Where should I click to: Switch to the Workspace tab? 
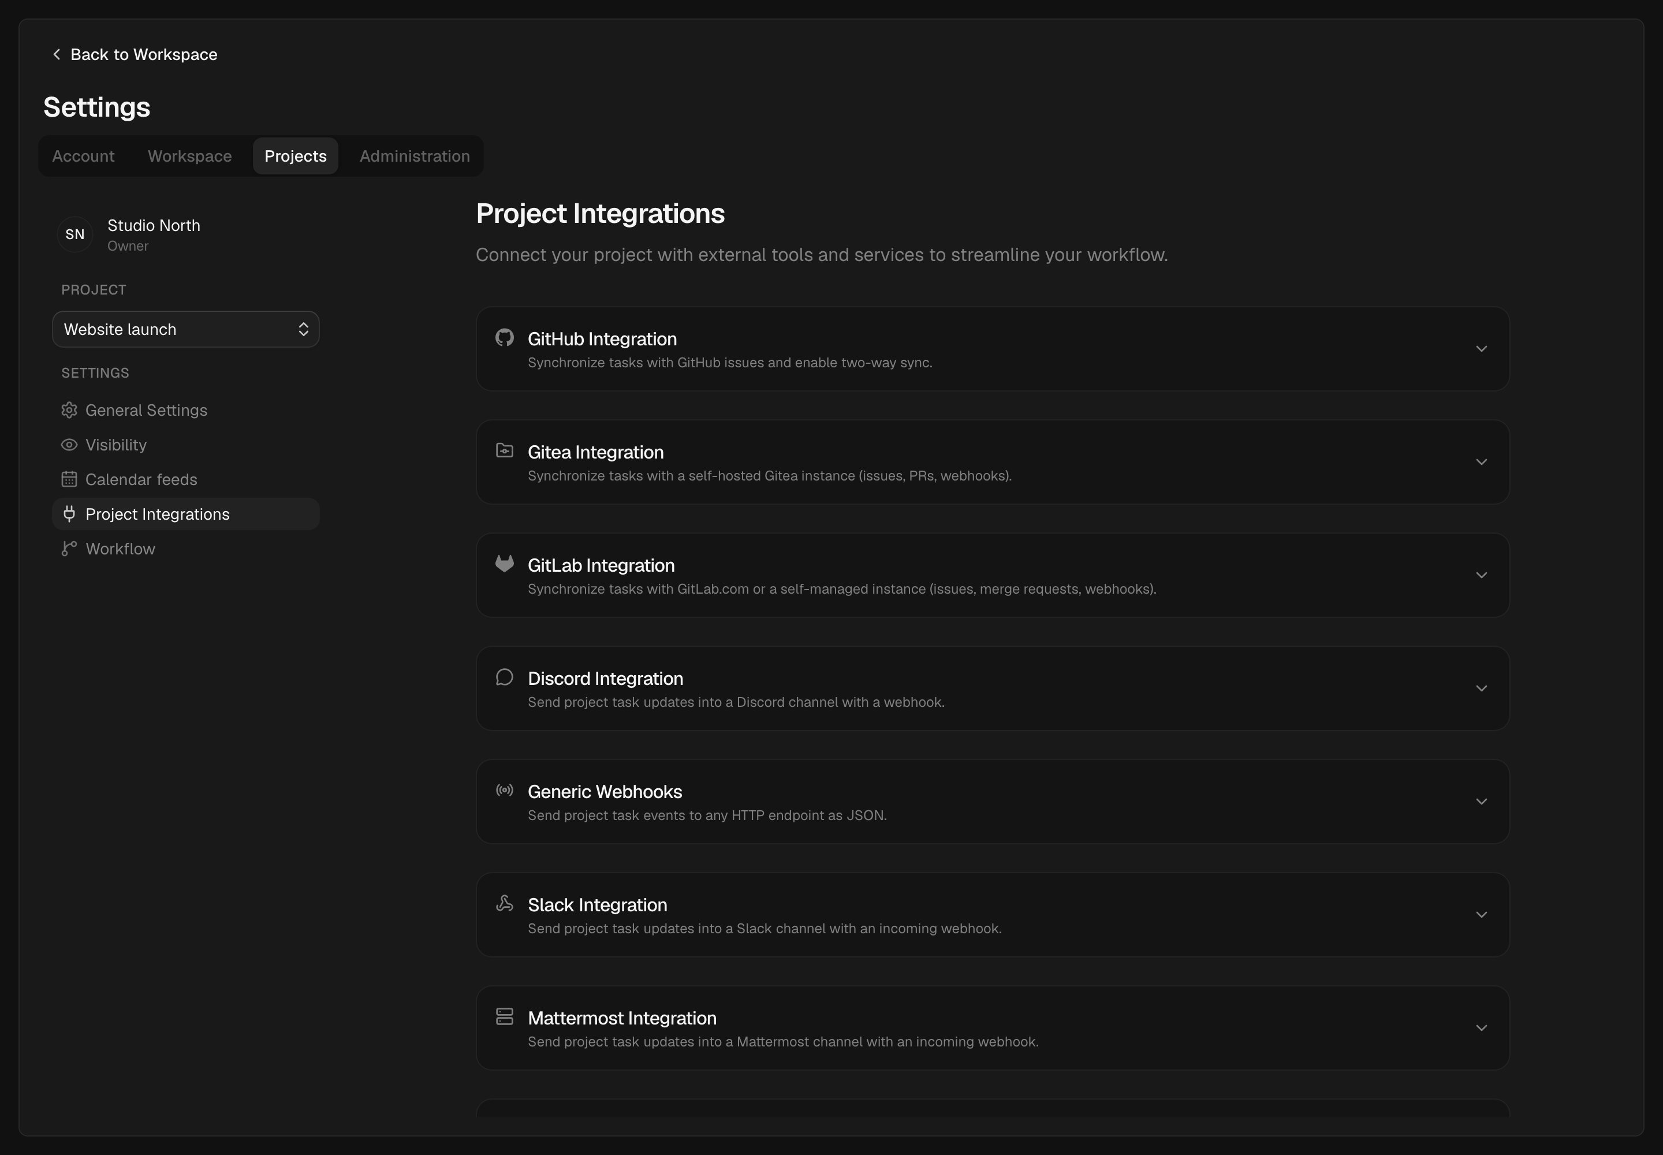pyautogui.click(x=189, y=157)
